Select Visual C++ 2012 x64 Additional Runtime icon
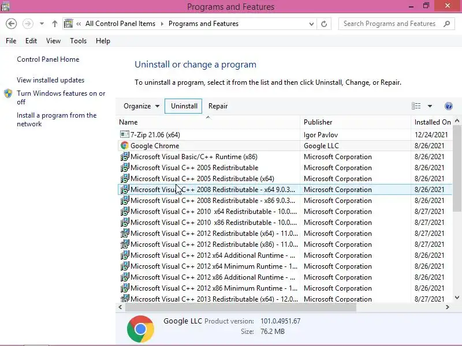The height and width of the screenshot is (346, 462). [125, 255]
